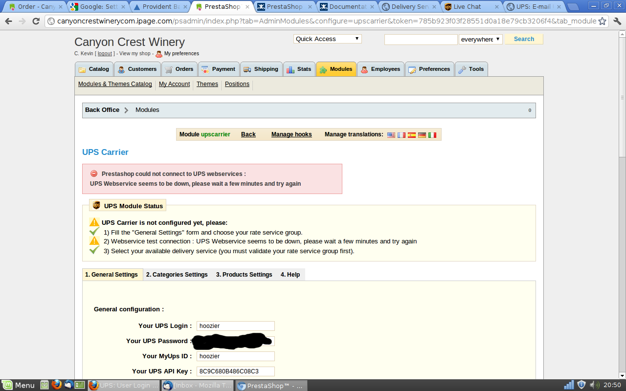Image resolution: width=626 pixels, height=391 pixels.
Task: Open the volume control speaker icon
Action: [x=595, y=385]
